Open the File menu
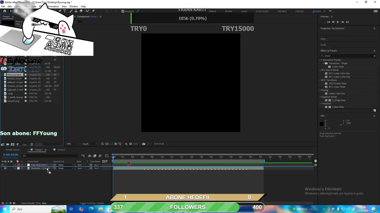 (3, 7)
